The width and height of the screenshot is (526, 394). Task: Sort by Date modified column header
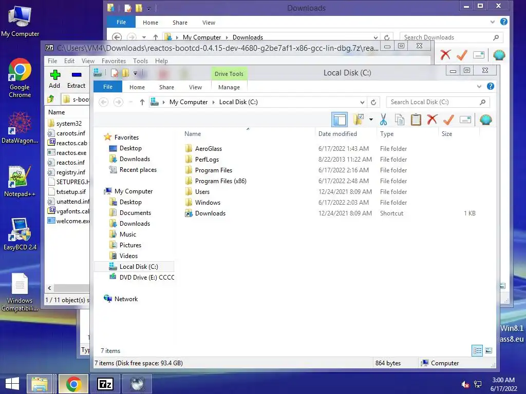337,134
